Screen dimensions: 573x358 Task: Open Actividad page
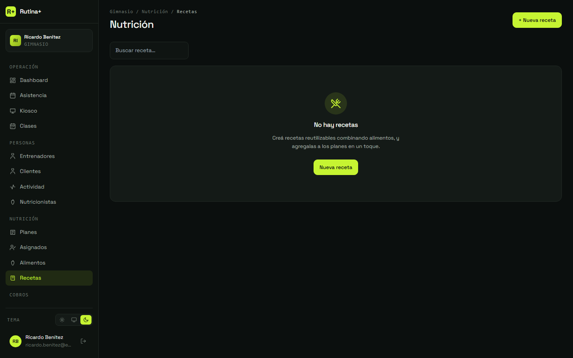49,187
